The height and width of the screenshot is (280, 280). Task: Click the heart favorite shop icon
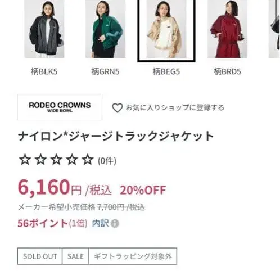[118, 108]
